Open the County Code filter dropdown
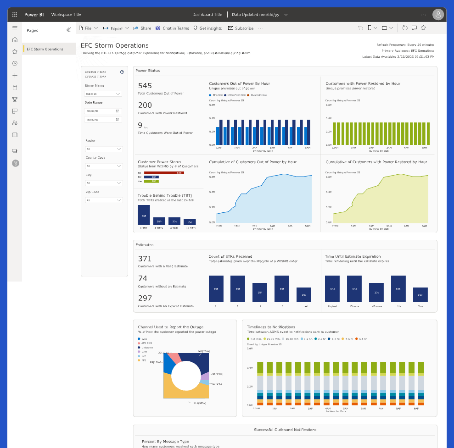This screenshot has height=448, width=454. click(x=104, y=166)
